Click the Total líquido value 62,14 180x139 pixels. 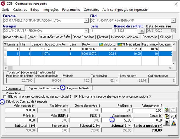point(105,80)
